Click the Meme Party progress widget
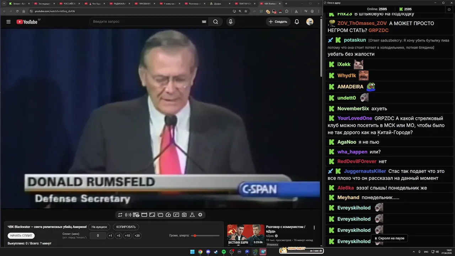455x256 pixels. click(x=301, y=250)
